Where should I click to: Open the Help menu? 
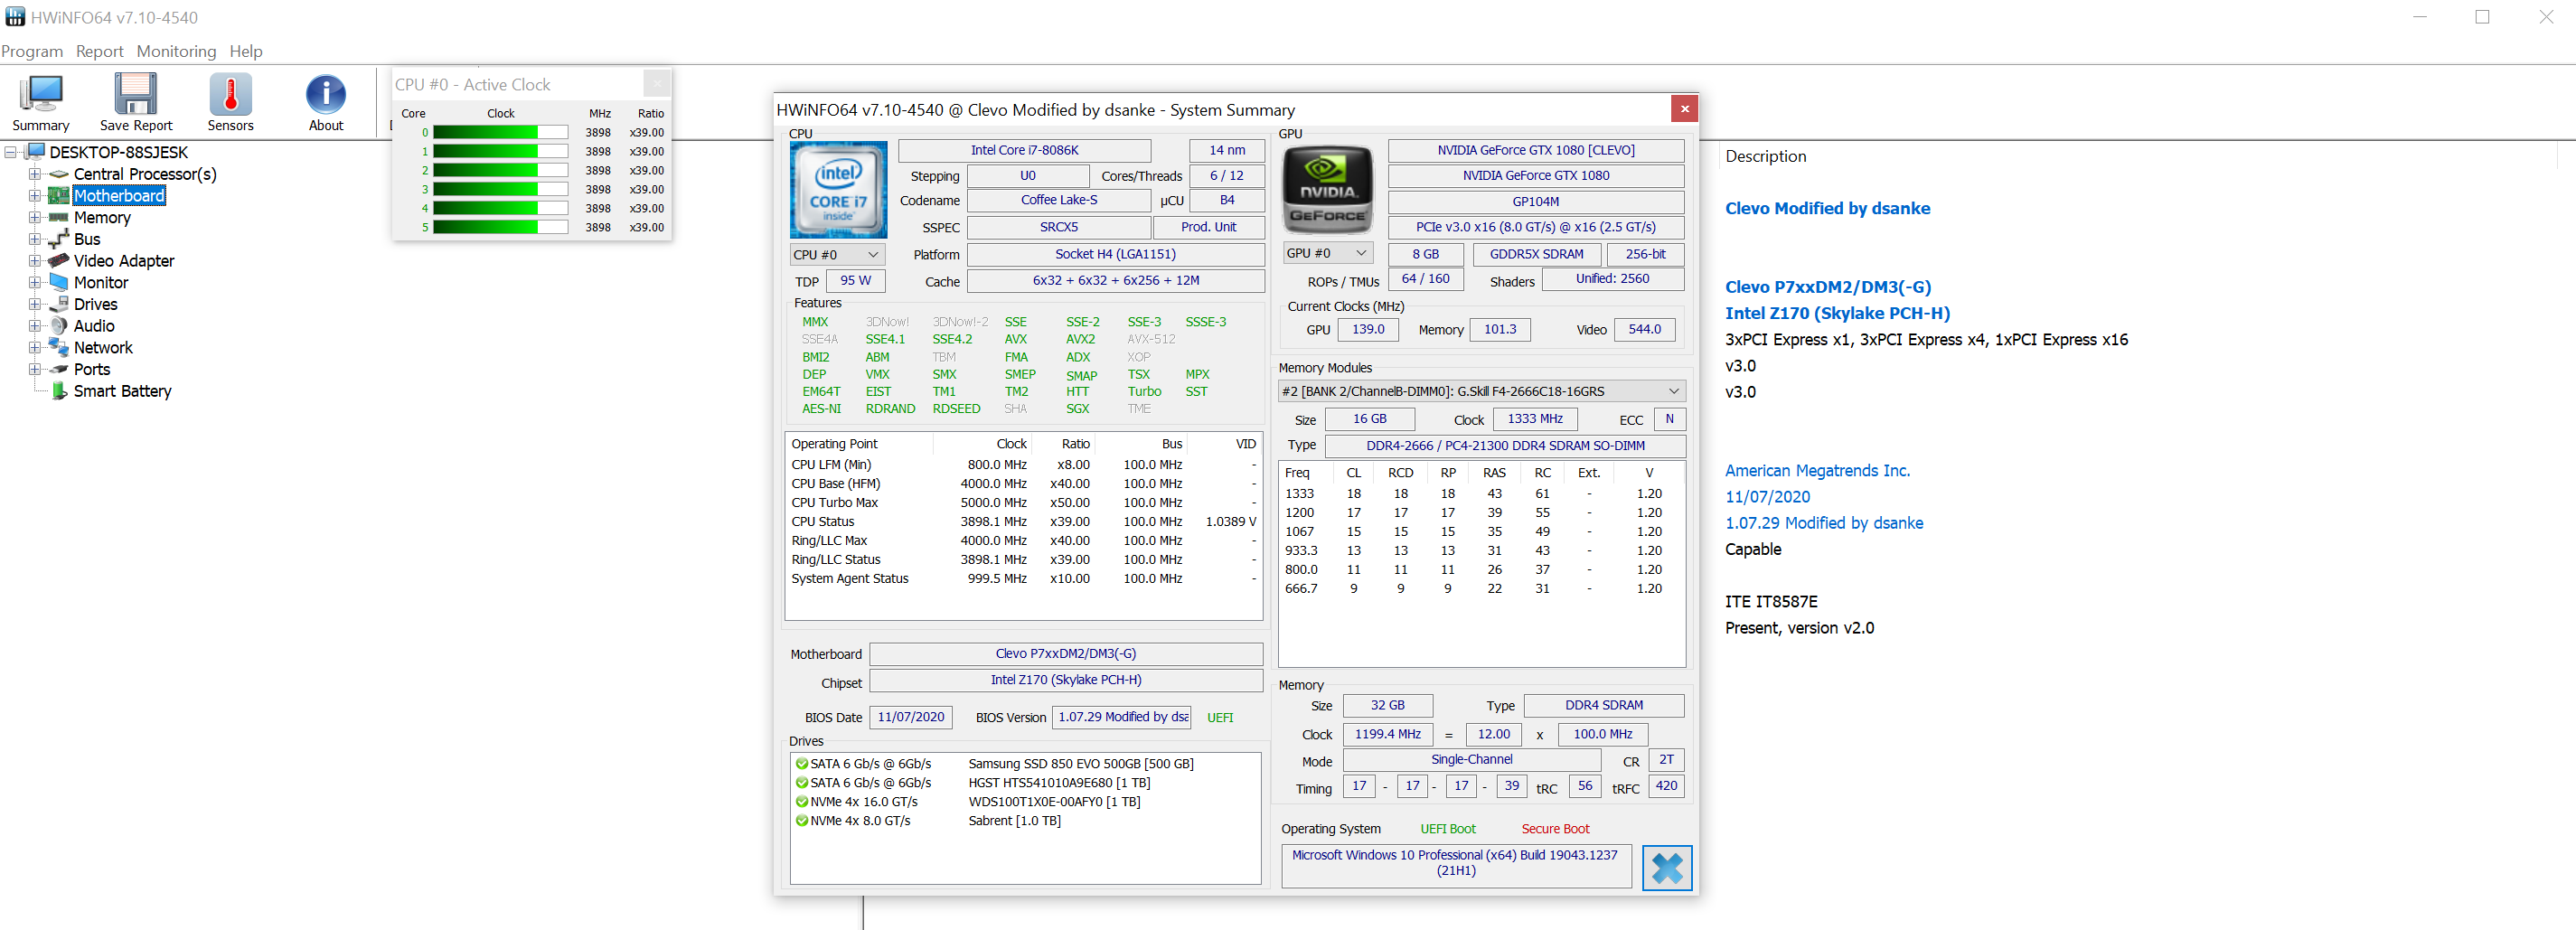(x=246, y=51)
